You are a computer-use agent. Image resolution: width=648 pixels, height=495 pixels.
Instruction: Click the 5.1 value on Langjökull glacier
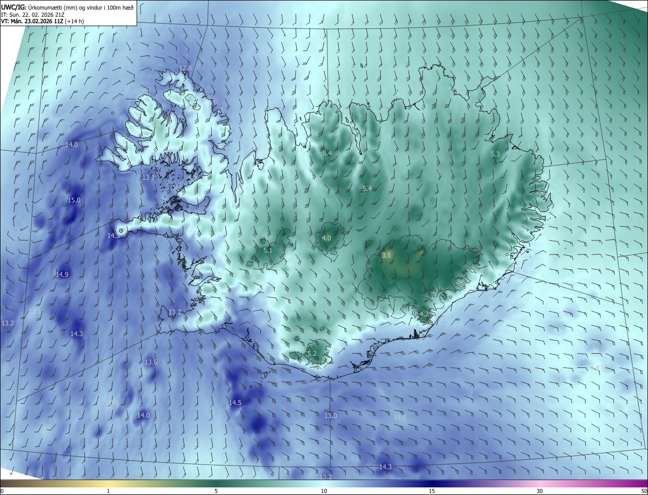[x=268, y=250]
